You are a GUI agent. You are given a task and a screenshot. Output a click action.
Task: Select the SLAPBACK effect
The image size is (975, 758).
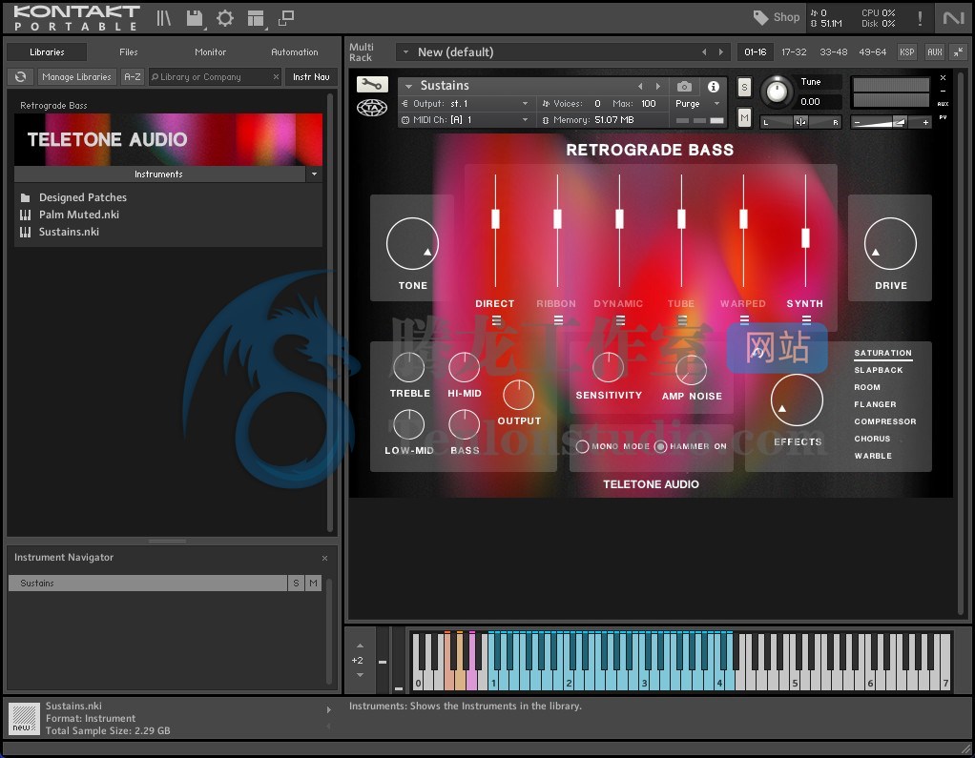coord(878,370)
